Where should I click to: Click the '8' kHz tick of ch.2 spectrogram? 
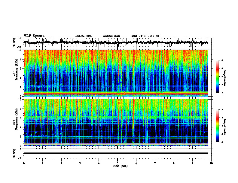[21, 109]
